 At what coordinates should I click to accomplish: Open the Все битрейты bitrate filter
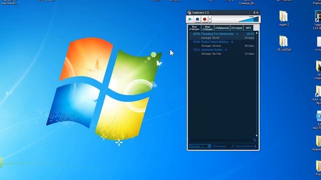pos(246,146)
